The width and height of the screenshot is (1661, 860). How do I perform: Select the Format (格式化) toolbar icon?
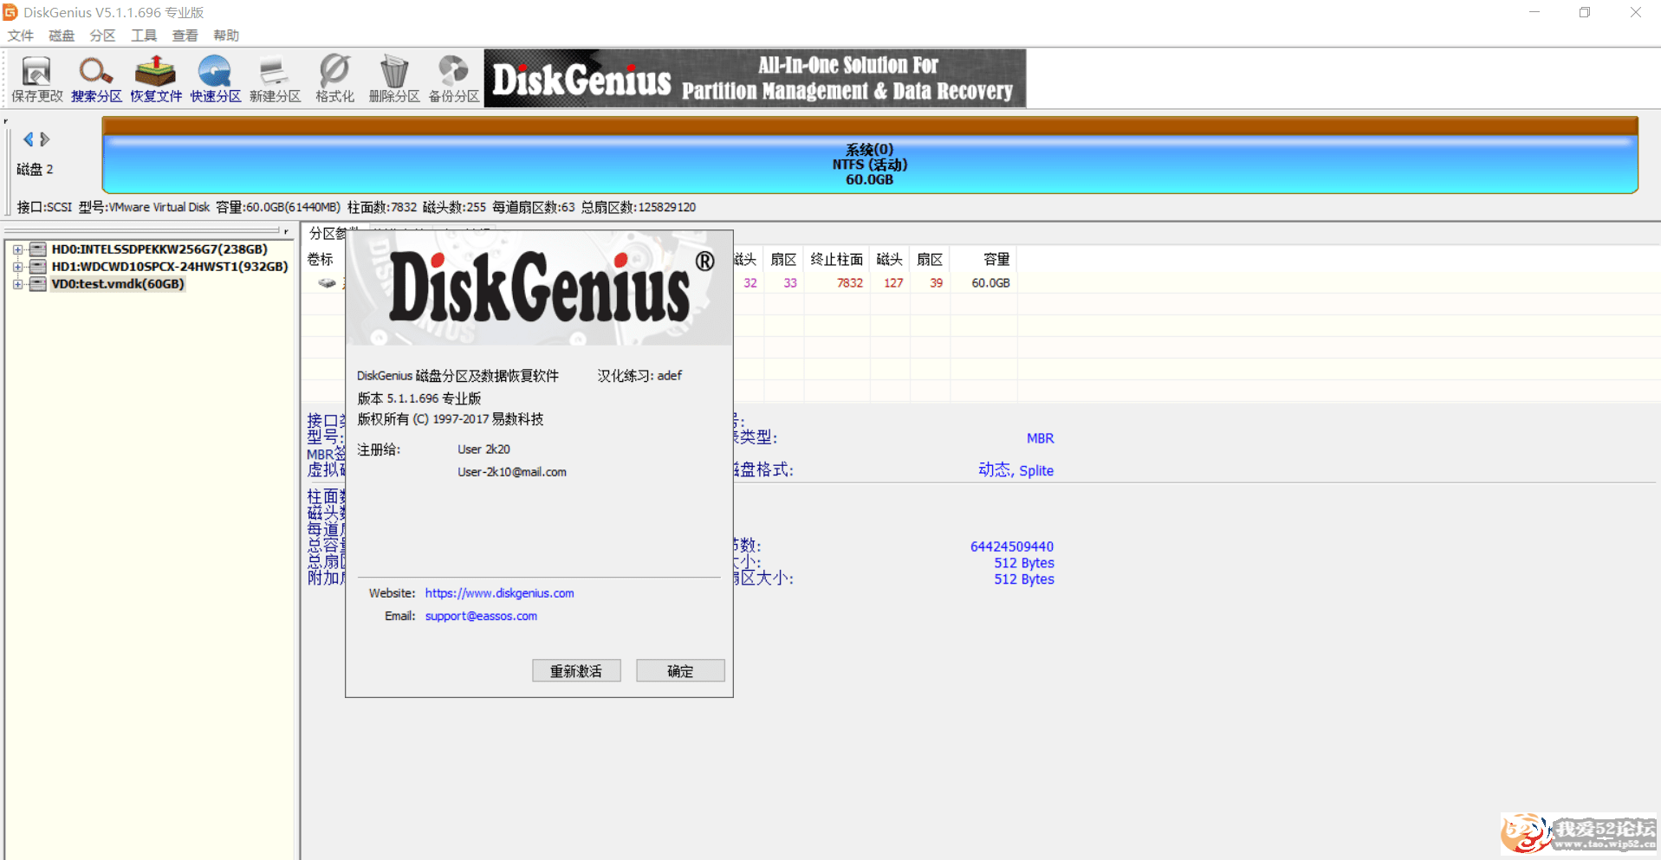click(x=334, y=79)
